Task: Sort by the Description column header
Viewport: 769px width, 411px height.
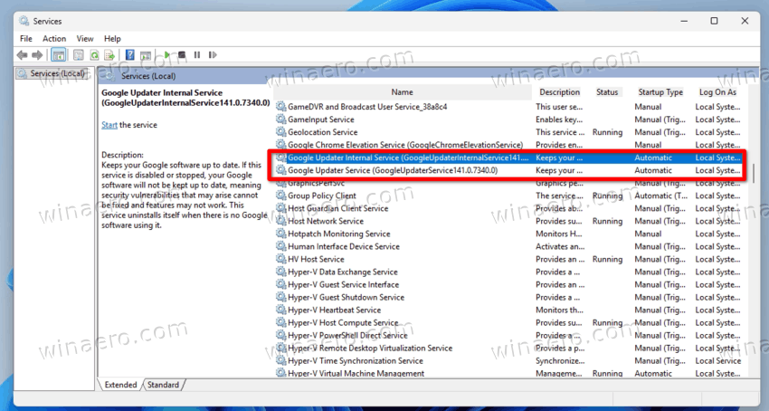Action: [560, 91]
